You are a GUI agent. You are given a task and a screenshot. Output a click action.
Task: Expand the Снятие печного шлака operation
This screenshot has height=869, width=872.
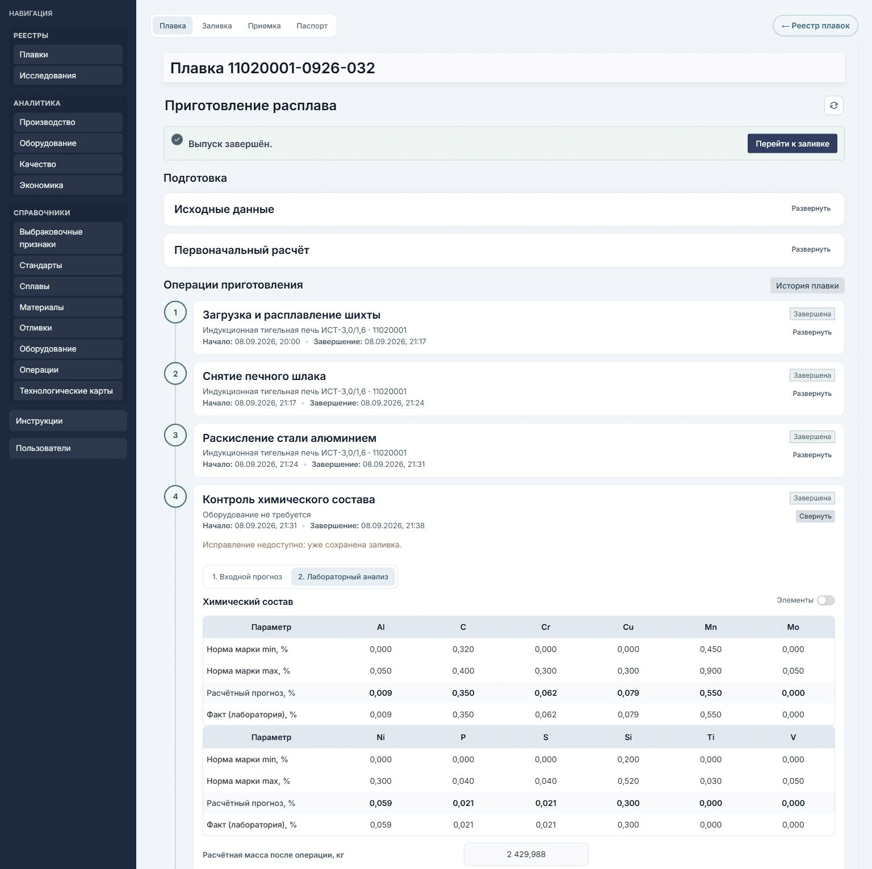[x=812, y=394]
